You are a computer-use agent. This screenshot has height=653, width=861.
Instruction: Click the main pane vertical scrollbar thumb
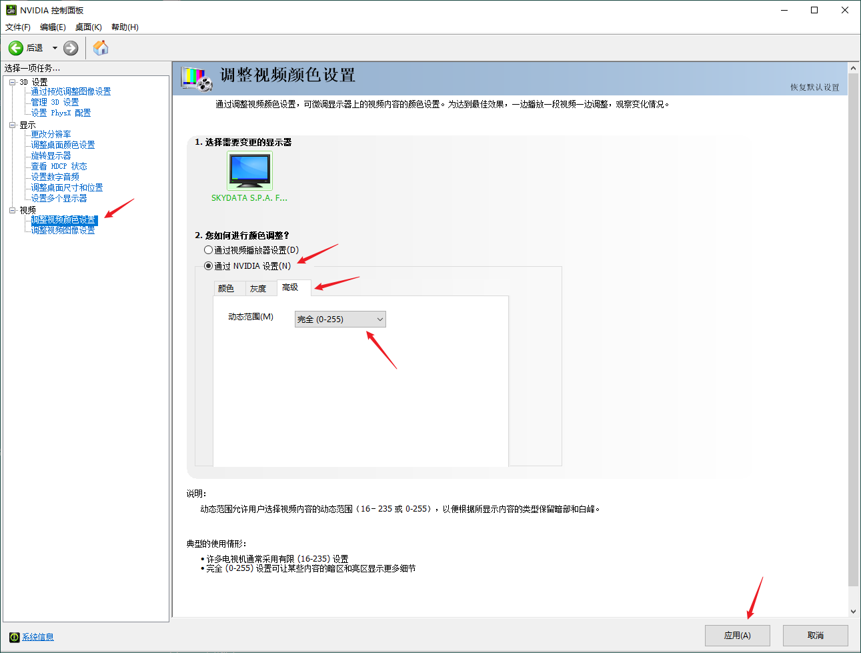click(853, 330)
